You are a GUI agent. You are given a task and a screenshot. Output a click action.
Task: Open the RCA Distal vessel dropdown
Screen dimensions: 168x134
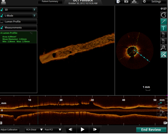pyautogui.click(x=34, y=130)
